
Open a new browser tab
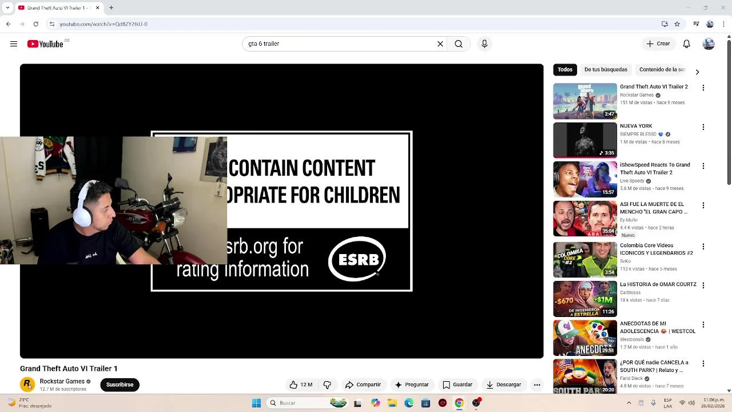(111, 8)
